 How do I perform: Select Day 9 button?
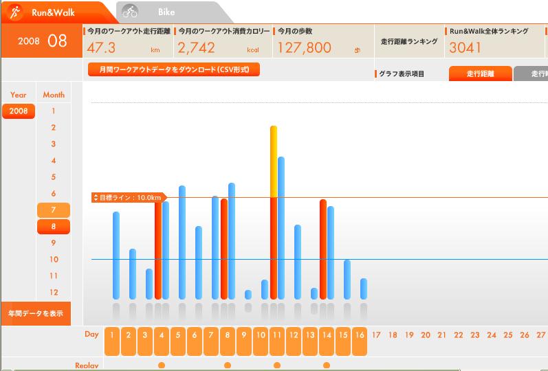click(x=244, y=341)
